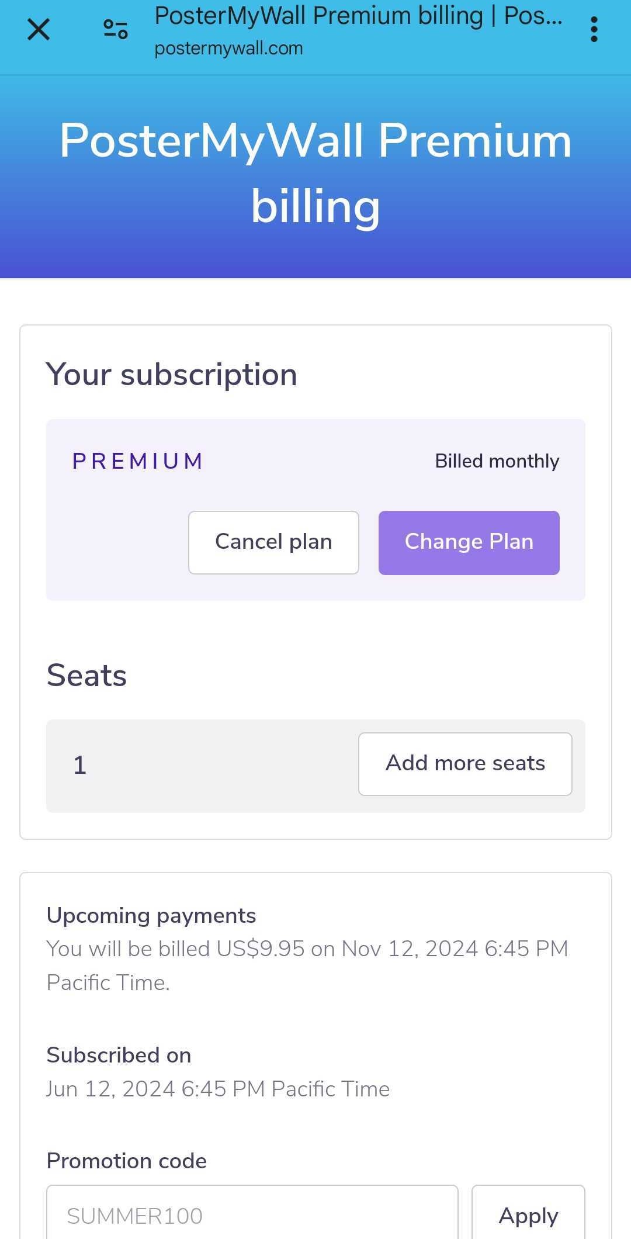
Task: Click the postermywall.com address
Action: tap(228, 48)
